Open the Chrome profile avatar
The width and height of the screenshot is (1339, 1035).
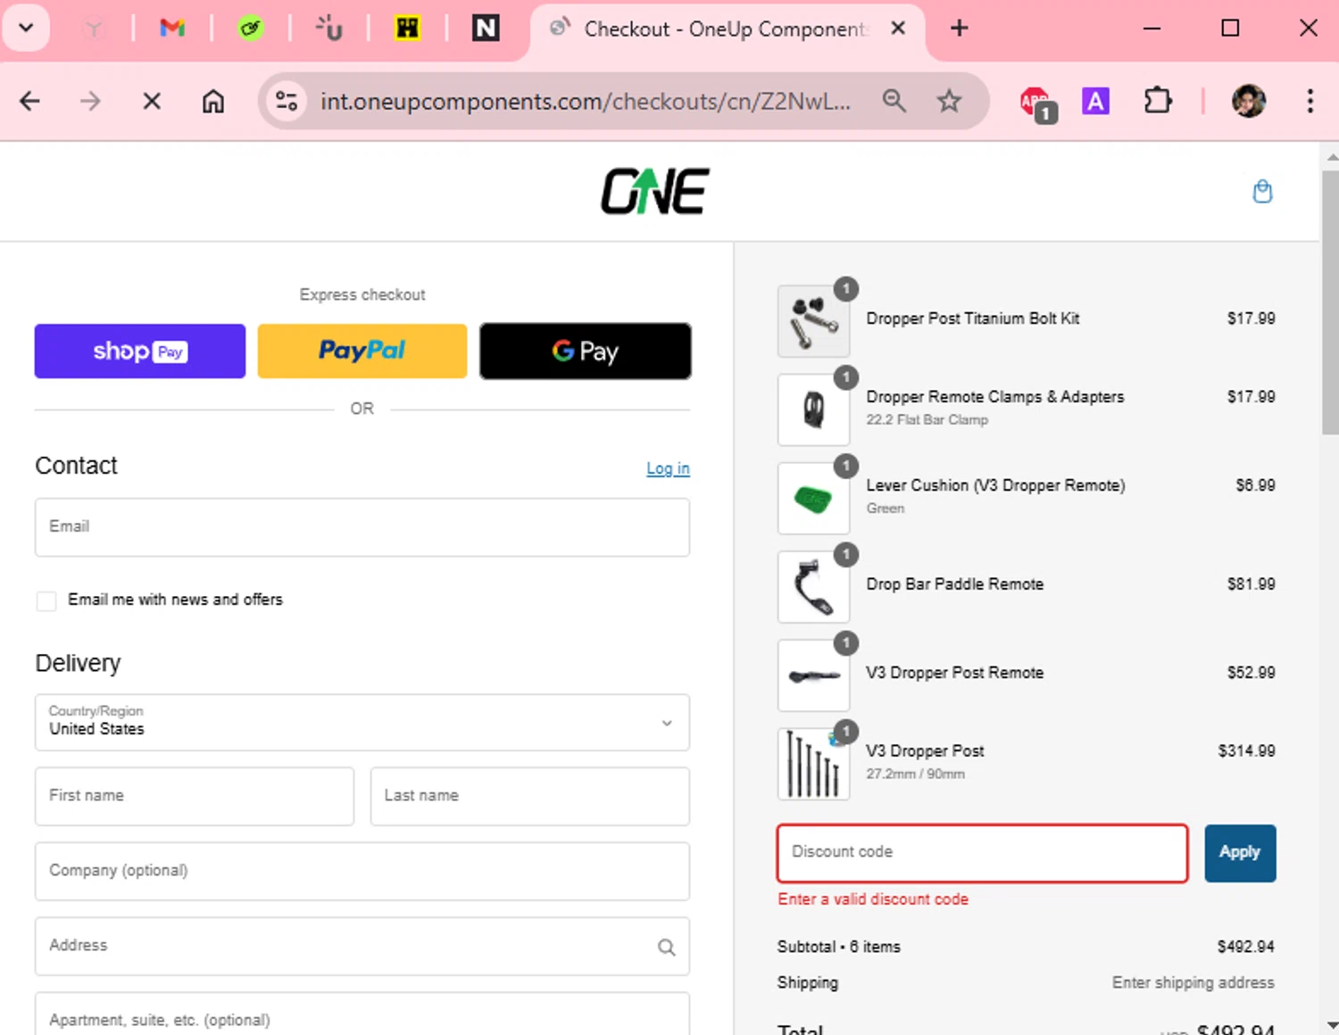coord(1248,101)
